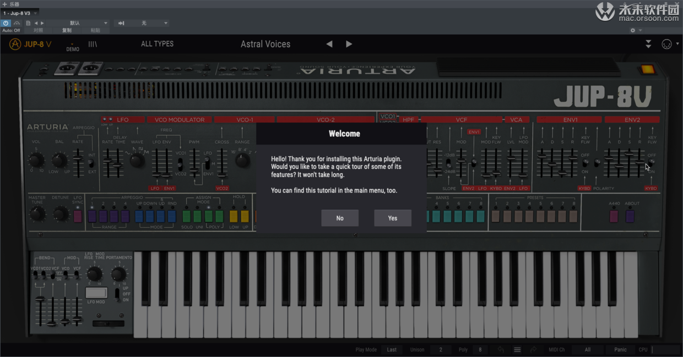The height and width of the screenshot is (357, 683).
Task: Click the ENV2 Release slider
Action: [x=639, y=162]
